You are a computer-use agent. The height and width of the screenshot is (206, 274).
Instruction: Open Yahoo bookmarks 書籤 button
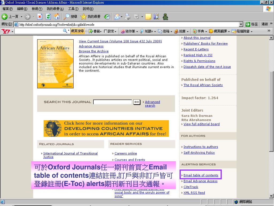pyautogui.click(x=95, y=31)
